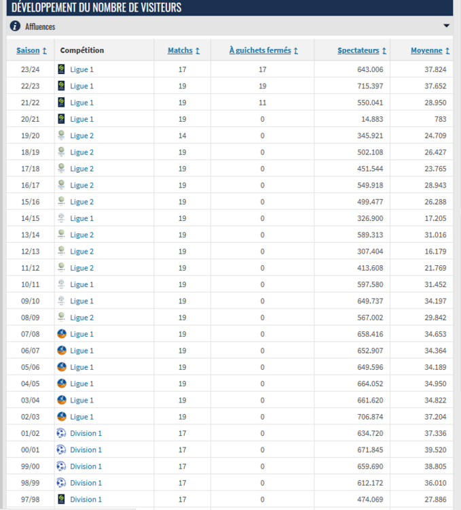This screenshot has width=461, height=510.
Task: Open Ligue 2 link for season 13/14
Action: coord(81,235)
